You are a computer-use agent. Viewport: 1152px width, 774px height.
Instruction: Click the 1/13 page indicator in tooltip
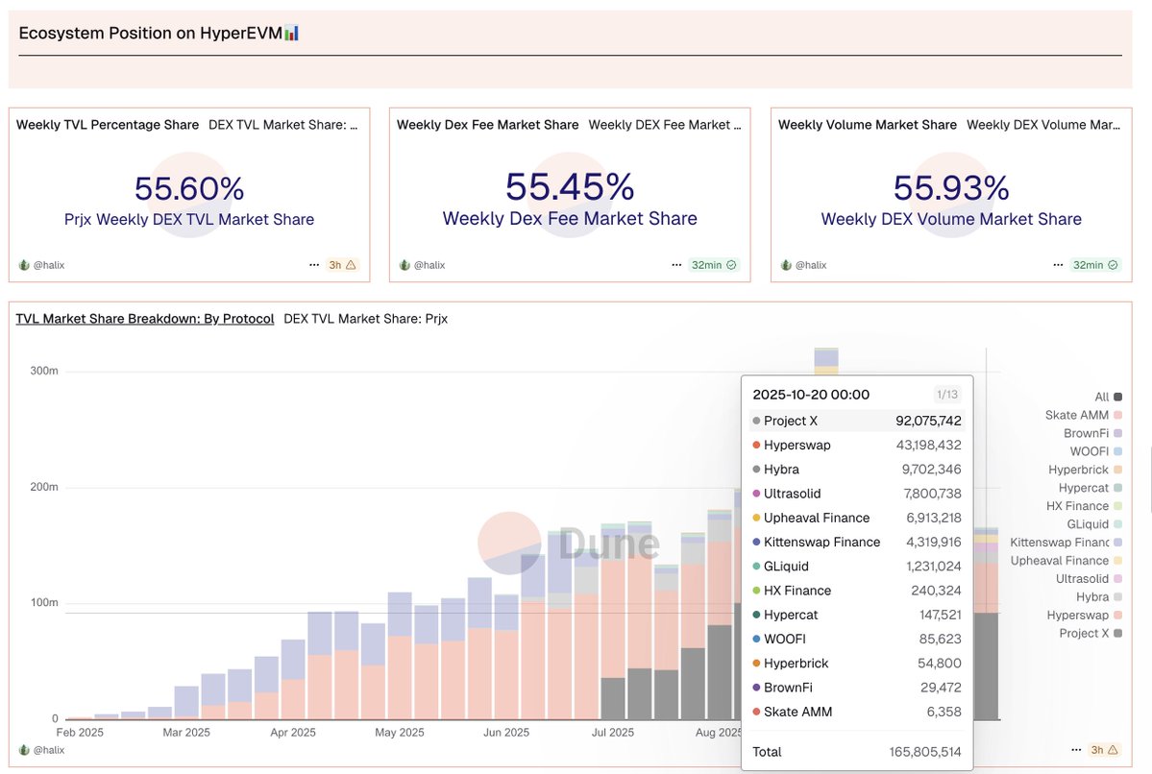click(x=947, y=395)
